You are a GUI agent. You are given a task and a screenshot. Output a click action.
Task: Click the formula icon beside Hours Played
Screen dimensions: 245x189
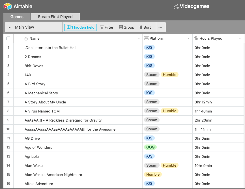(196, 39)
